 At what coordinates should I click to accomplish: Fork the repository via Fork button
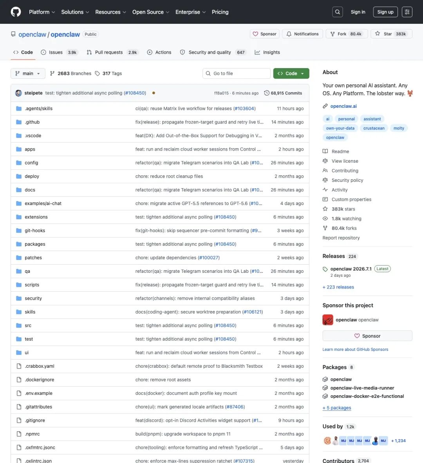[347, 34]
